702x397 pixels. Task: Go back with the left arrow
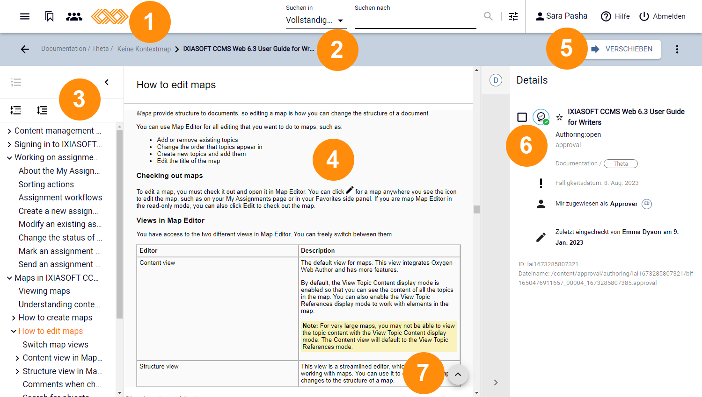[25, 49]
